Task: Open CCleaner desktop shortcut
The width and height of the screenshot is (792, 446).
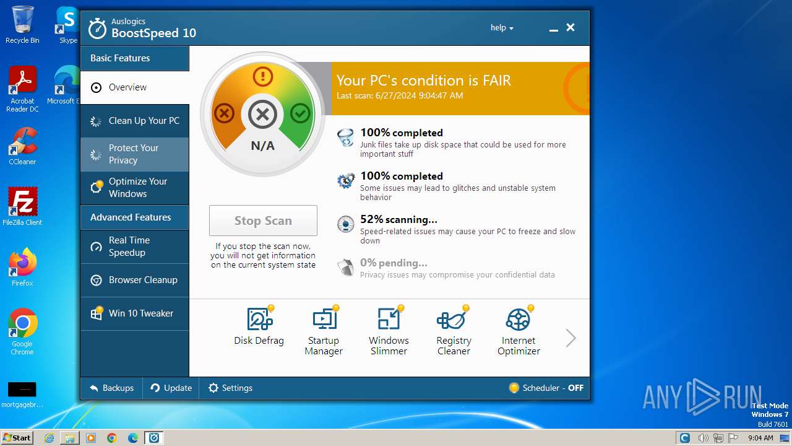Action: [22, 146]
